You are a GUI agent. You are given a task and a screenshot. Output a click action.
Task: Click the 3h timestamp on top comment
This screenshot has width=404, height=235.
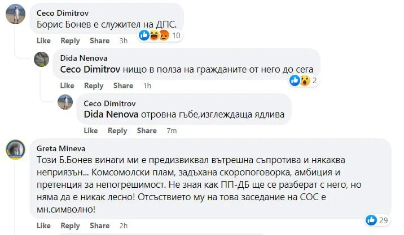pyautogui.click(x=124, y=40)
